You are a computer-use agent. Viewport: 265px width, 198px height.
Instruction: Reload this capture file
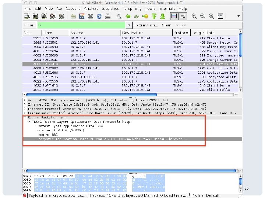(x=99, y=16)
